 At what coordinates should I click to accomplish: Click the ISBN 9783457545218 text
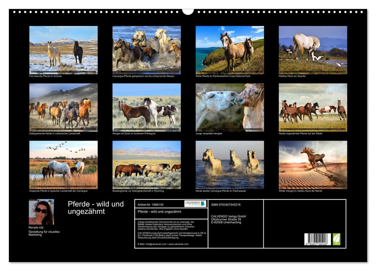coord(226,204)
